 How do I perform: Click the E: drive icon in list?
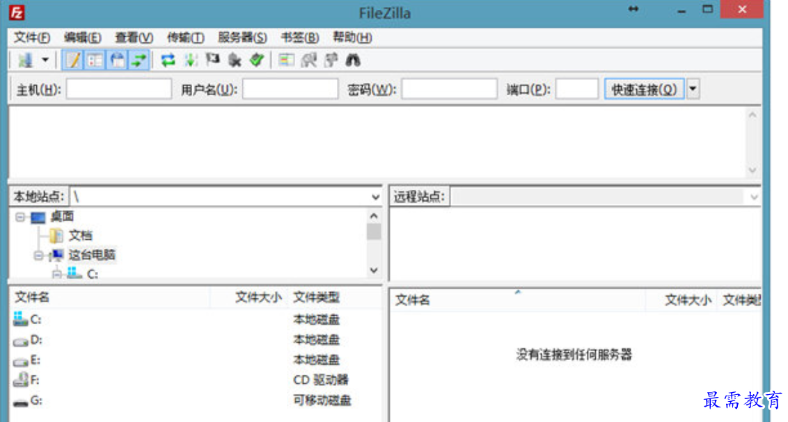pyautogui.click(x=21, y=361)
